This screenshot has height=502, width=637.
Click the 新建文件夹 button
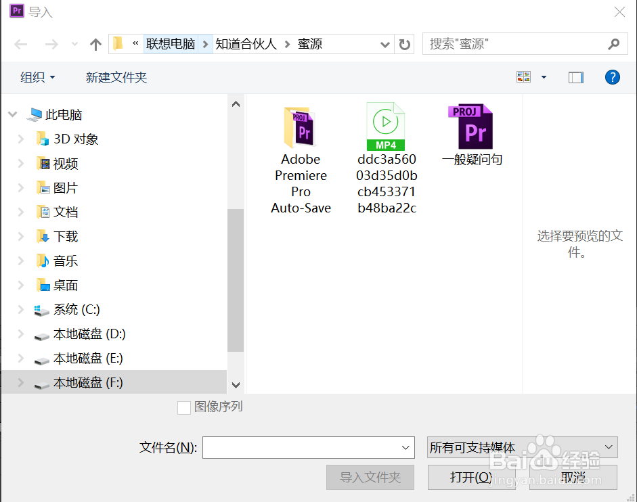pyautogui.click(x=116, y=77)
